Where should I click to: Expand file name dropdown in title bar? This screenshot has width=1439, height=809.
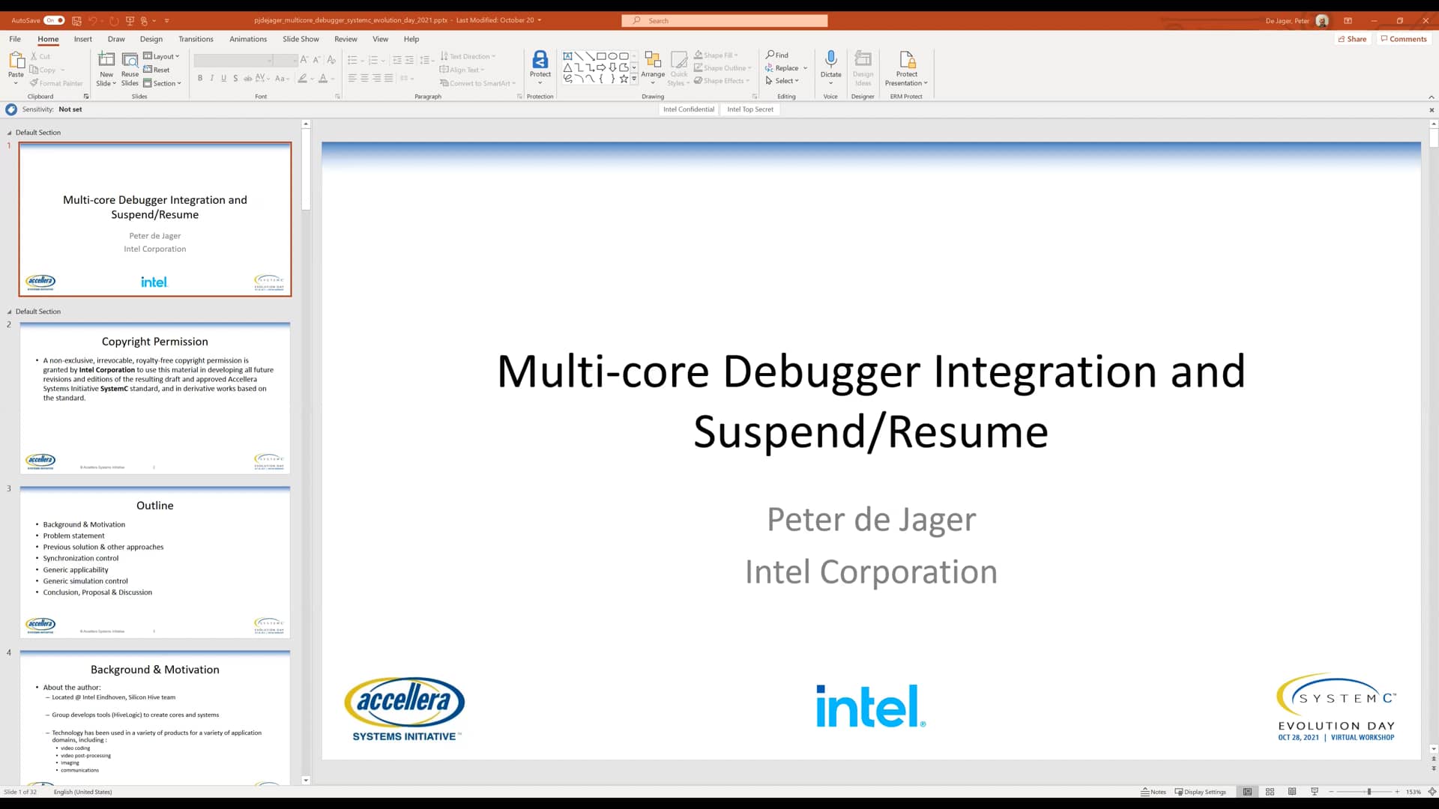click(x=539, y=21)
